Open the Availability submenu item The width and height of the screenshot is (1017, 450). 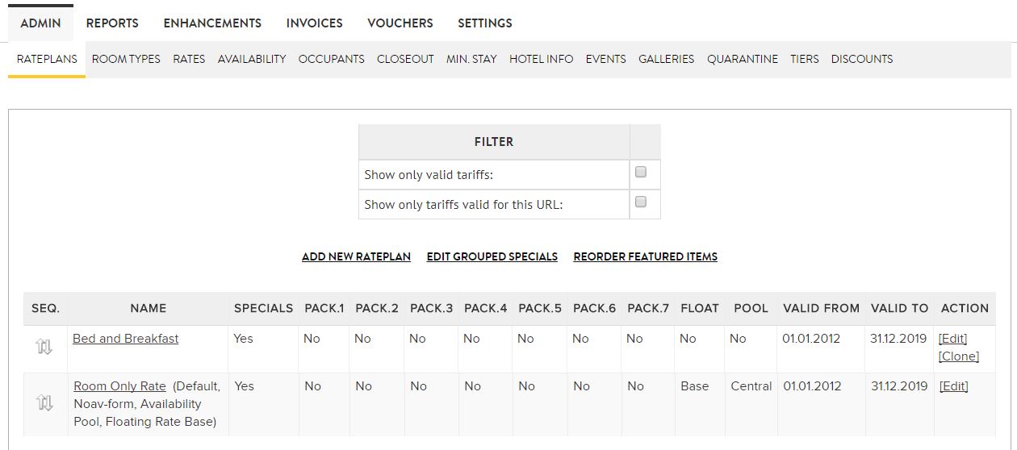252,59
